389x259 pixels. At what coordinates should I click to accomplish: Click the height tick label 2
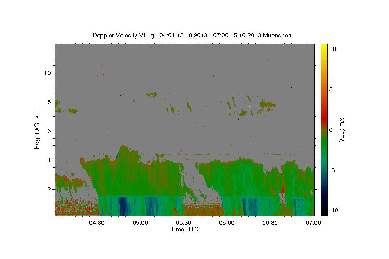[49, 189]
